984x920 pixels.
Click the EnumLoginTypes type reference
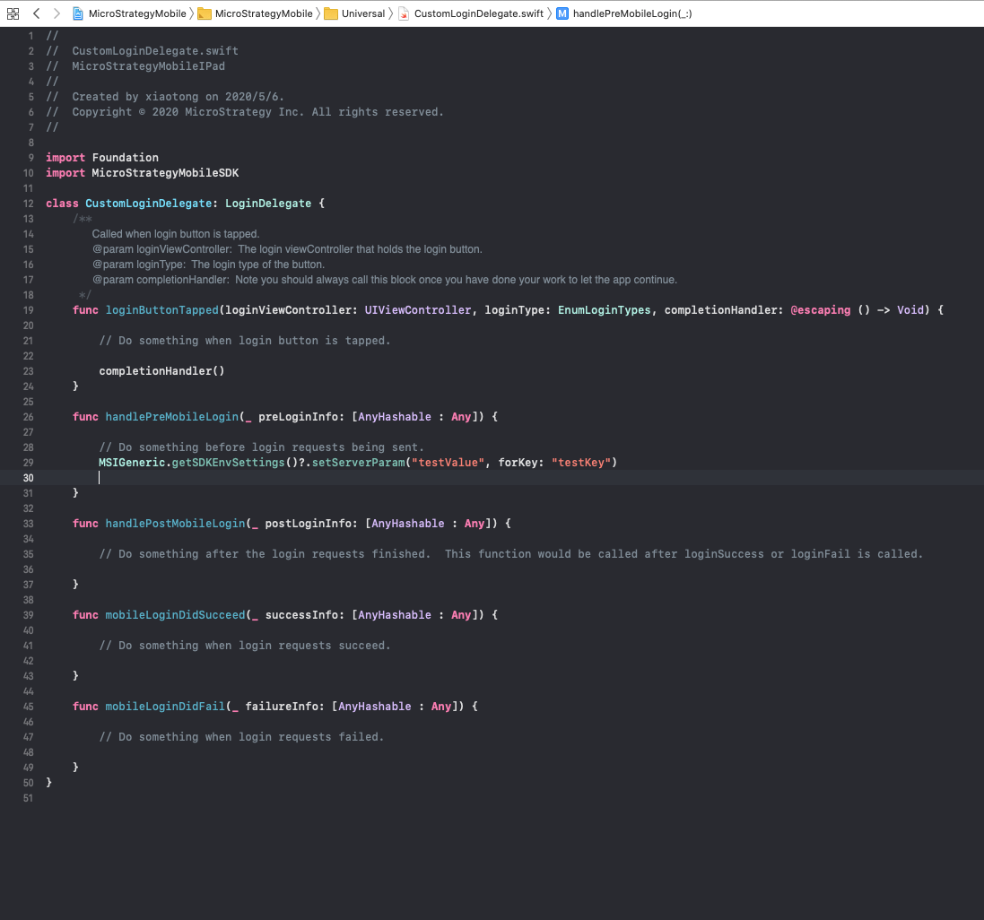point(604,309)
